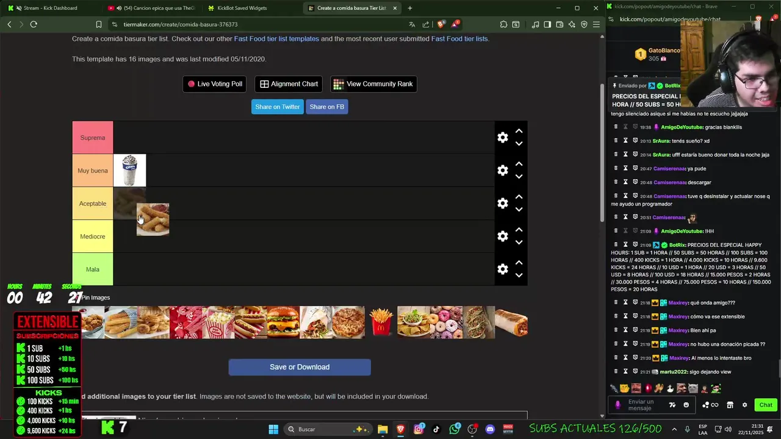This screenshot has width=781, height=439.
Task: Select the Mala tier color label
Action: click(93, 269)
